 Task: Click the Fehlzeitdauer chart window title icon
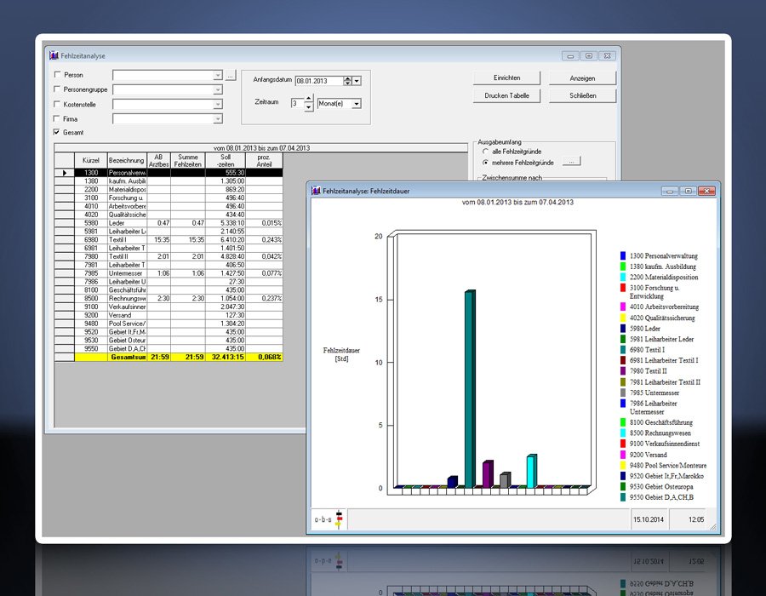[x=316, y=191]
